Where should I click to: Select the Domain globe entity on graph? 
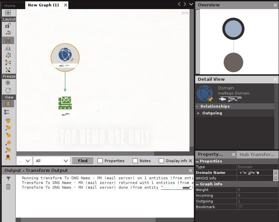point(65,58)
